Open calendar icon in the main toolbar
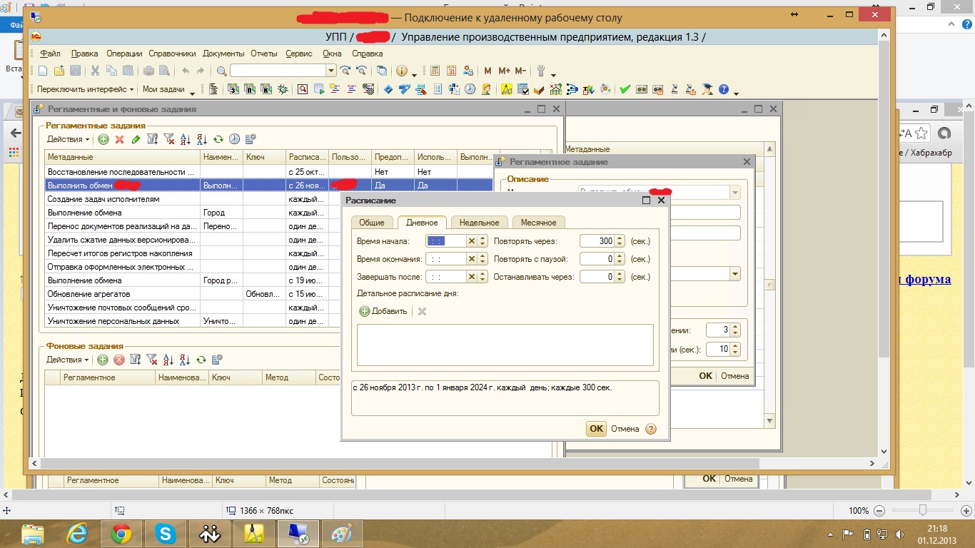 pyautogui.click(x=451, y=71)
